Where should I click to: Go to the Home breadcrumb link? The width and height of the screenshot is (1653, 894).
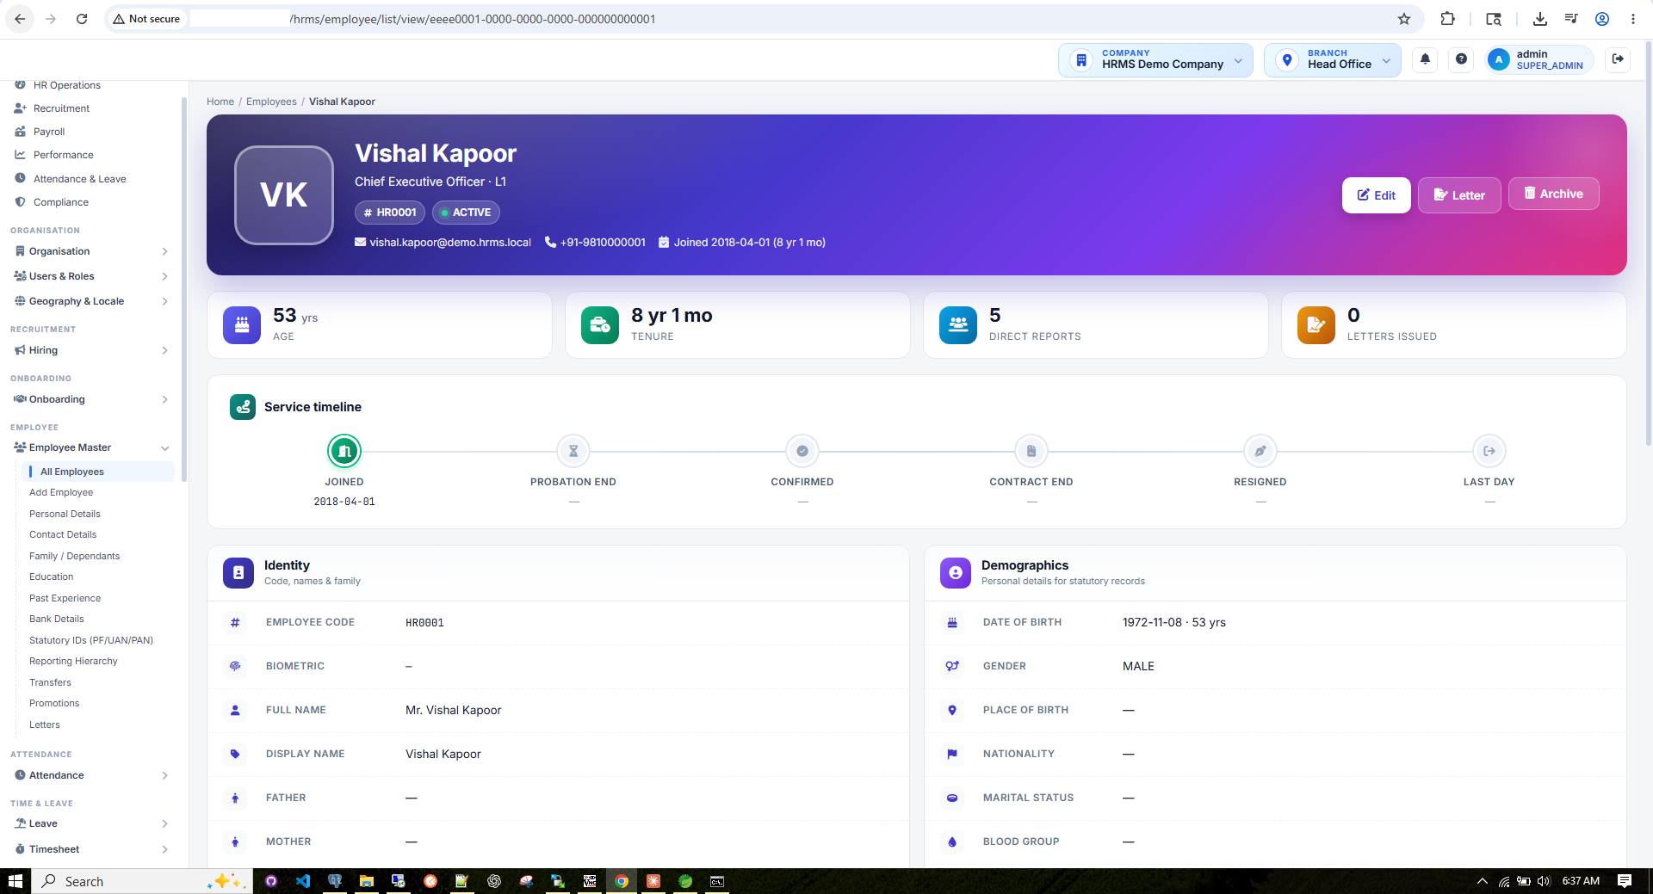tap(220, 102)
